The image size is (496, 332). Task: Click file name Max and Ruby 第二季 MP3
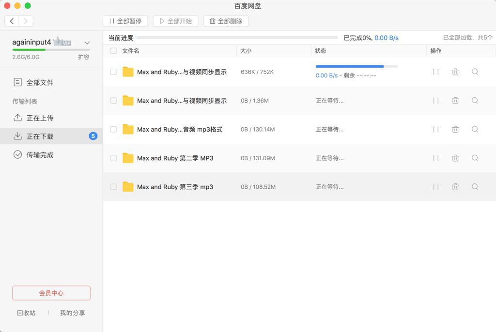tap(175, 158)
